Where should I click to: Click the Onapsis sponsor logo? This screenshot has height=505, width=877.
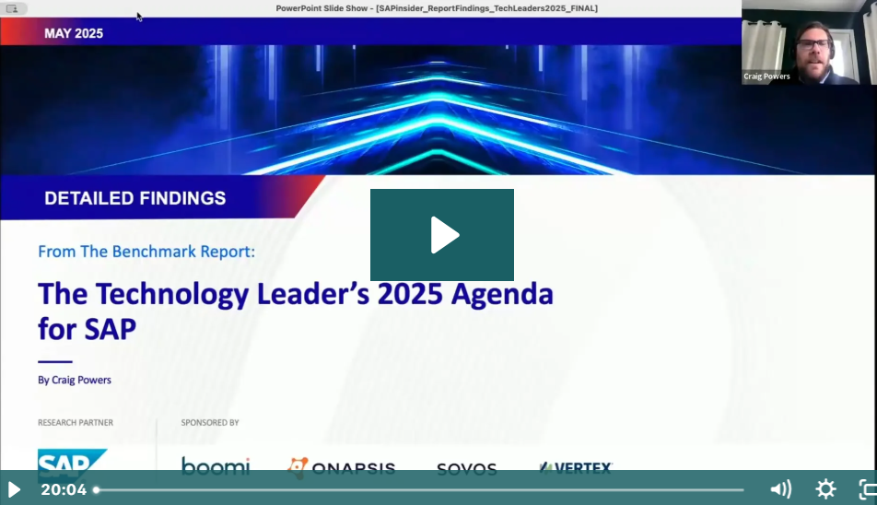pyautogui.click(x=341, y=467)
